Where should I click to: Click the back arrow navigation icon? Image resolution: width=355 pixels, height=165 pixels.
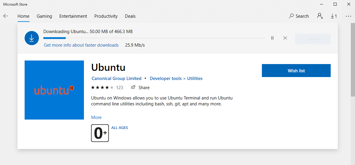6,16
